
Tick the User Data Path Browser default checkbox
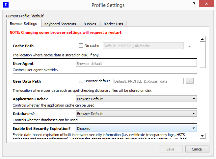[81, 81]
